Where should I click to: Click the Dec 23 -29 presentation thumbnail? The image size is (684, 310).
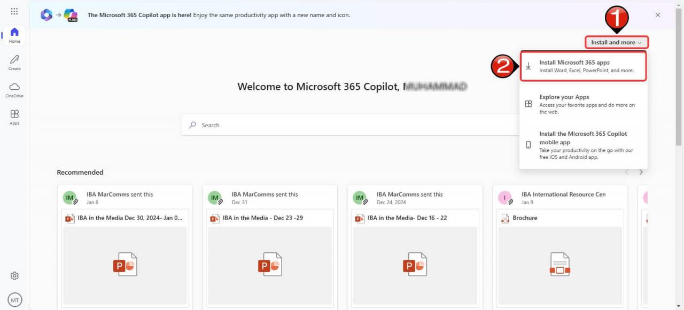(x=270, y=265)
